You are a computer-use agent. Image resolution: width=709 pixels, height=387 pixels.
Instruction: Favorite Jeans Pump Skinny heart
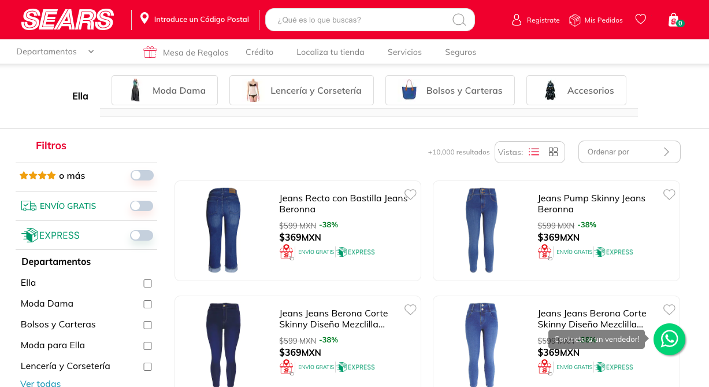coord(669,194)
